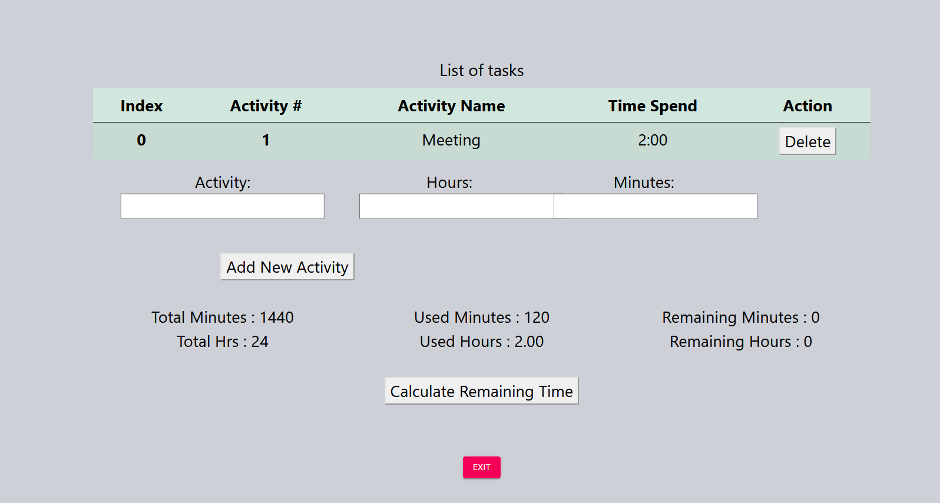Focus the Minutes input field
The width and height of the screenshot is (940, 503).
656,206
